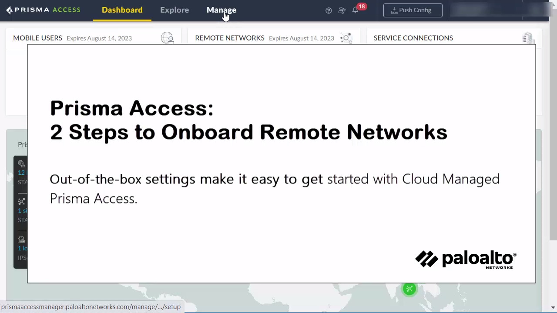Select the SERVICE CONNECTIONS heading

click(x=413, y=38)
